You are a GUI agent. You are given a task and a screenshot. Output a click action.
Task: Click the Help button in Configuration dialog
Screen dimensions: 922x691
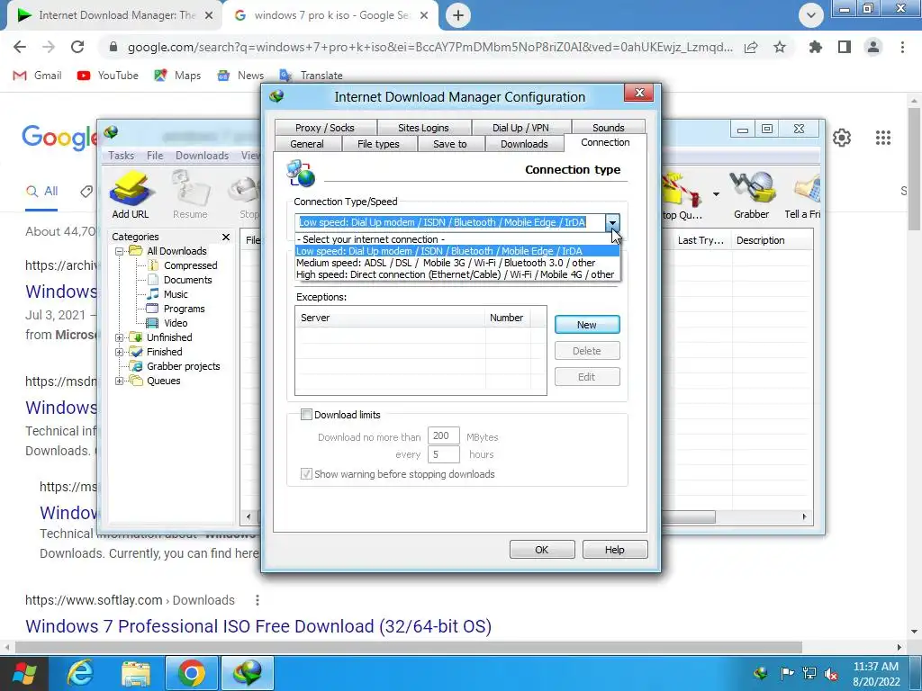click(614, 550)
